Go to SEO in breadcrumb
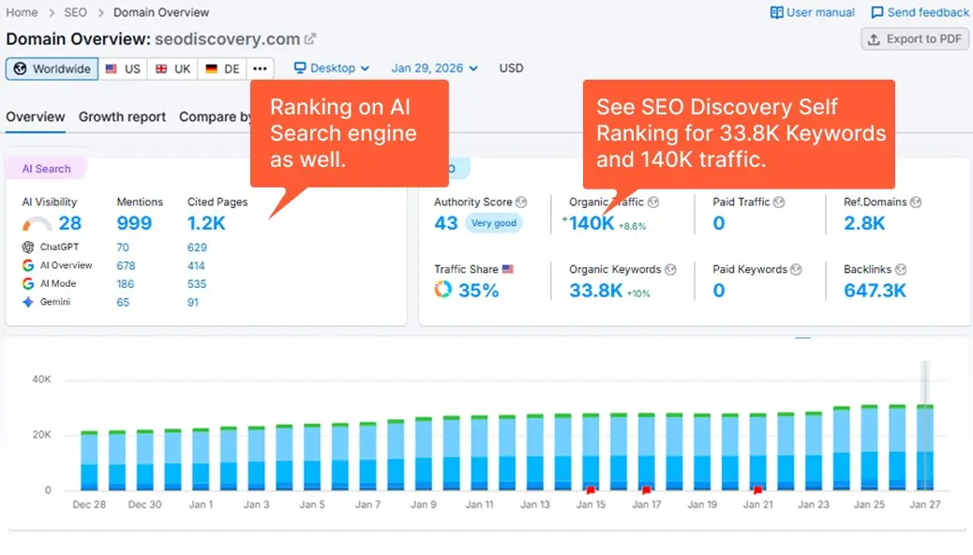This screenshot has height=555, width=973. 76,12
